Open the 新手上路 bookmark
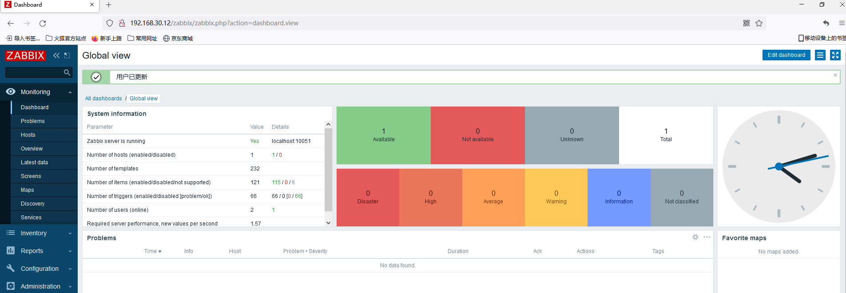The width and height of the screenshot is (846, 293). [x=107, y=39]
